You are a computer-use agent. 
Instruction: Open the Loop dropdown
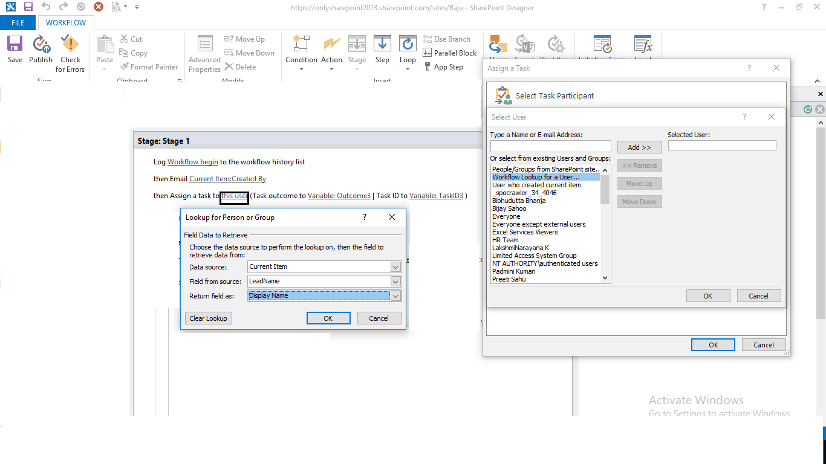click(x=408, y=53)
